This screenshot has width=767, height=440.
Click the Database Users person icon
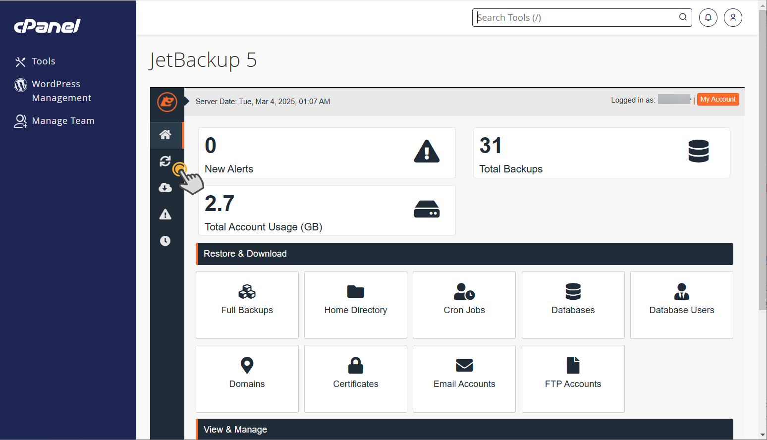point(682,291)
